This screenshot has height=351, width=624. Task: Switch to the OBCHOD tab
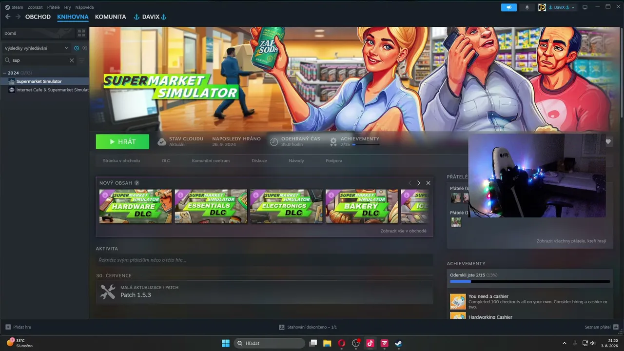click(x=38, y=17)
